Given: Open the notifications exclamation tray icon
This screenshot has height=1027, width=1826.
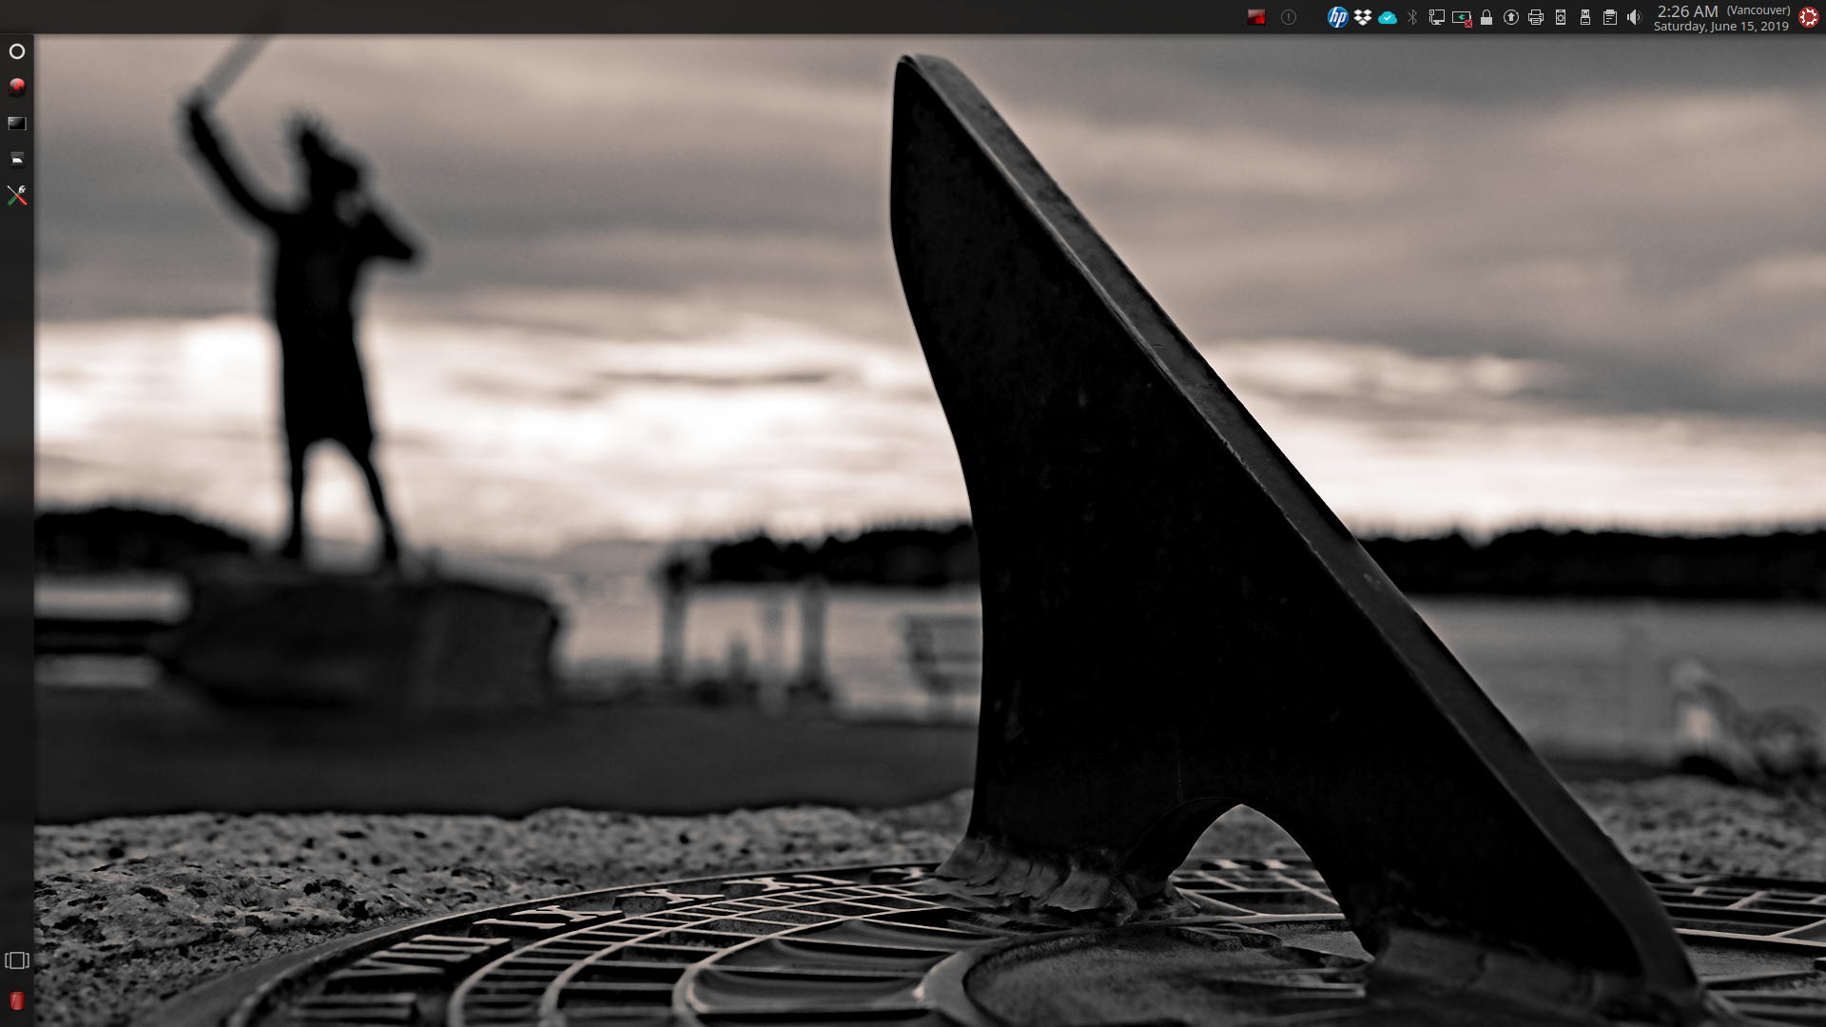Looking at the screenshot, I should (1289, 17).
